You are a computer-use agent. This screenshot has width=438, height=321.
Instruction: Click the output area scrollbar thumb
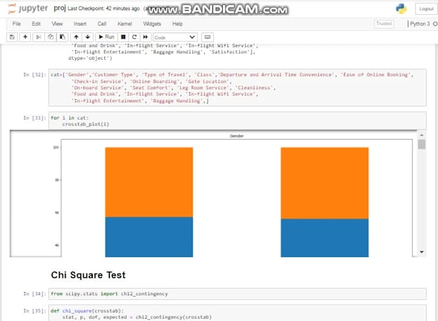click(x=422, y=145)
